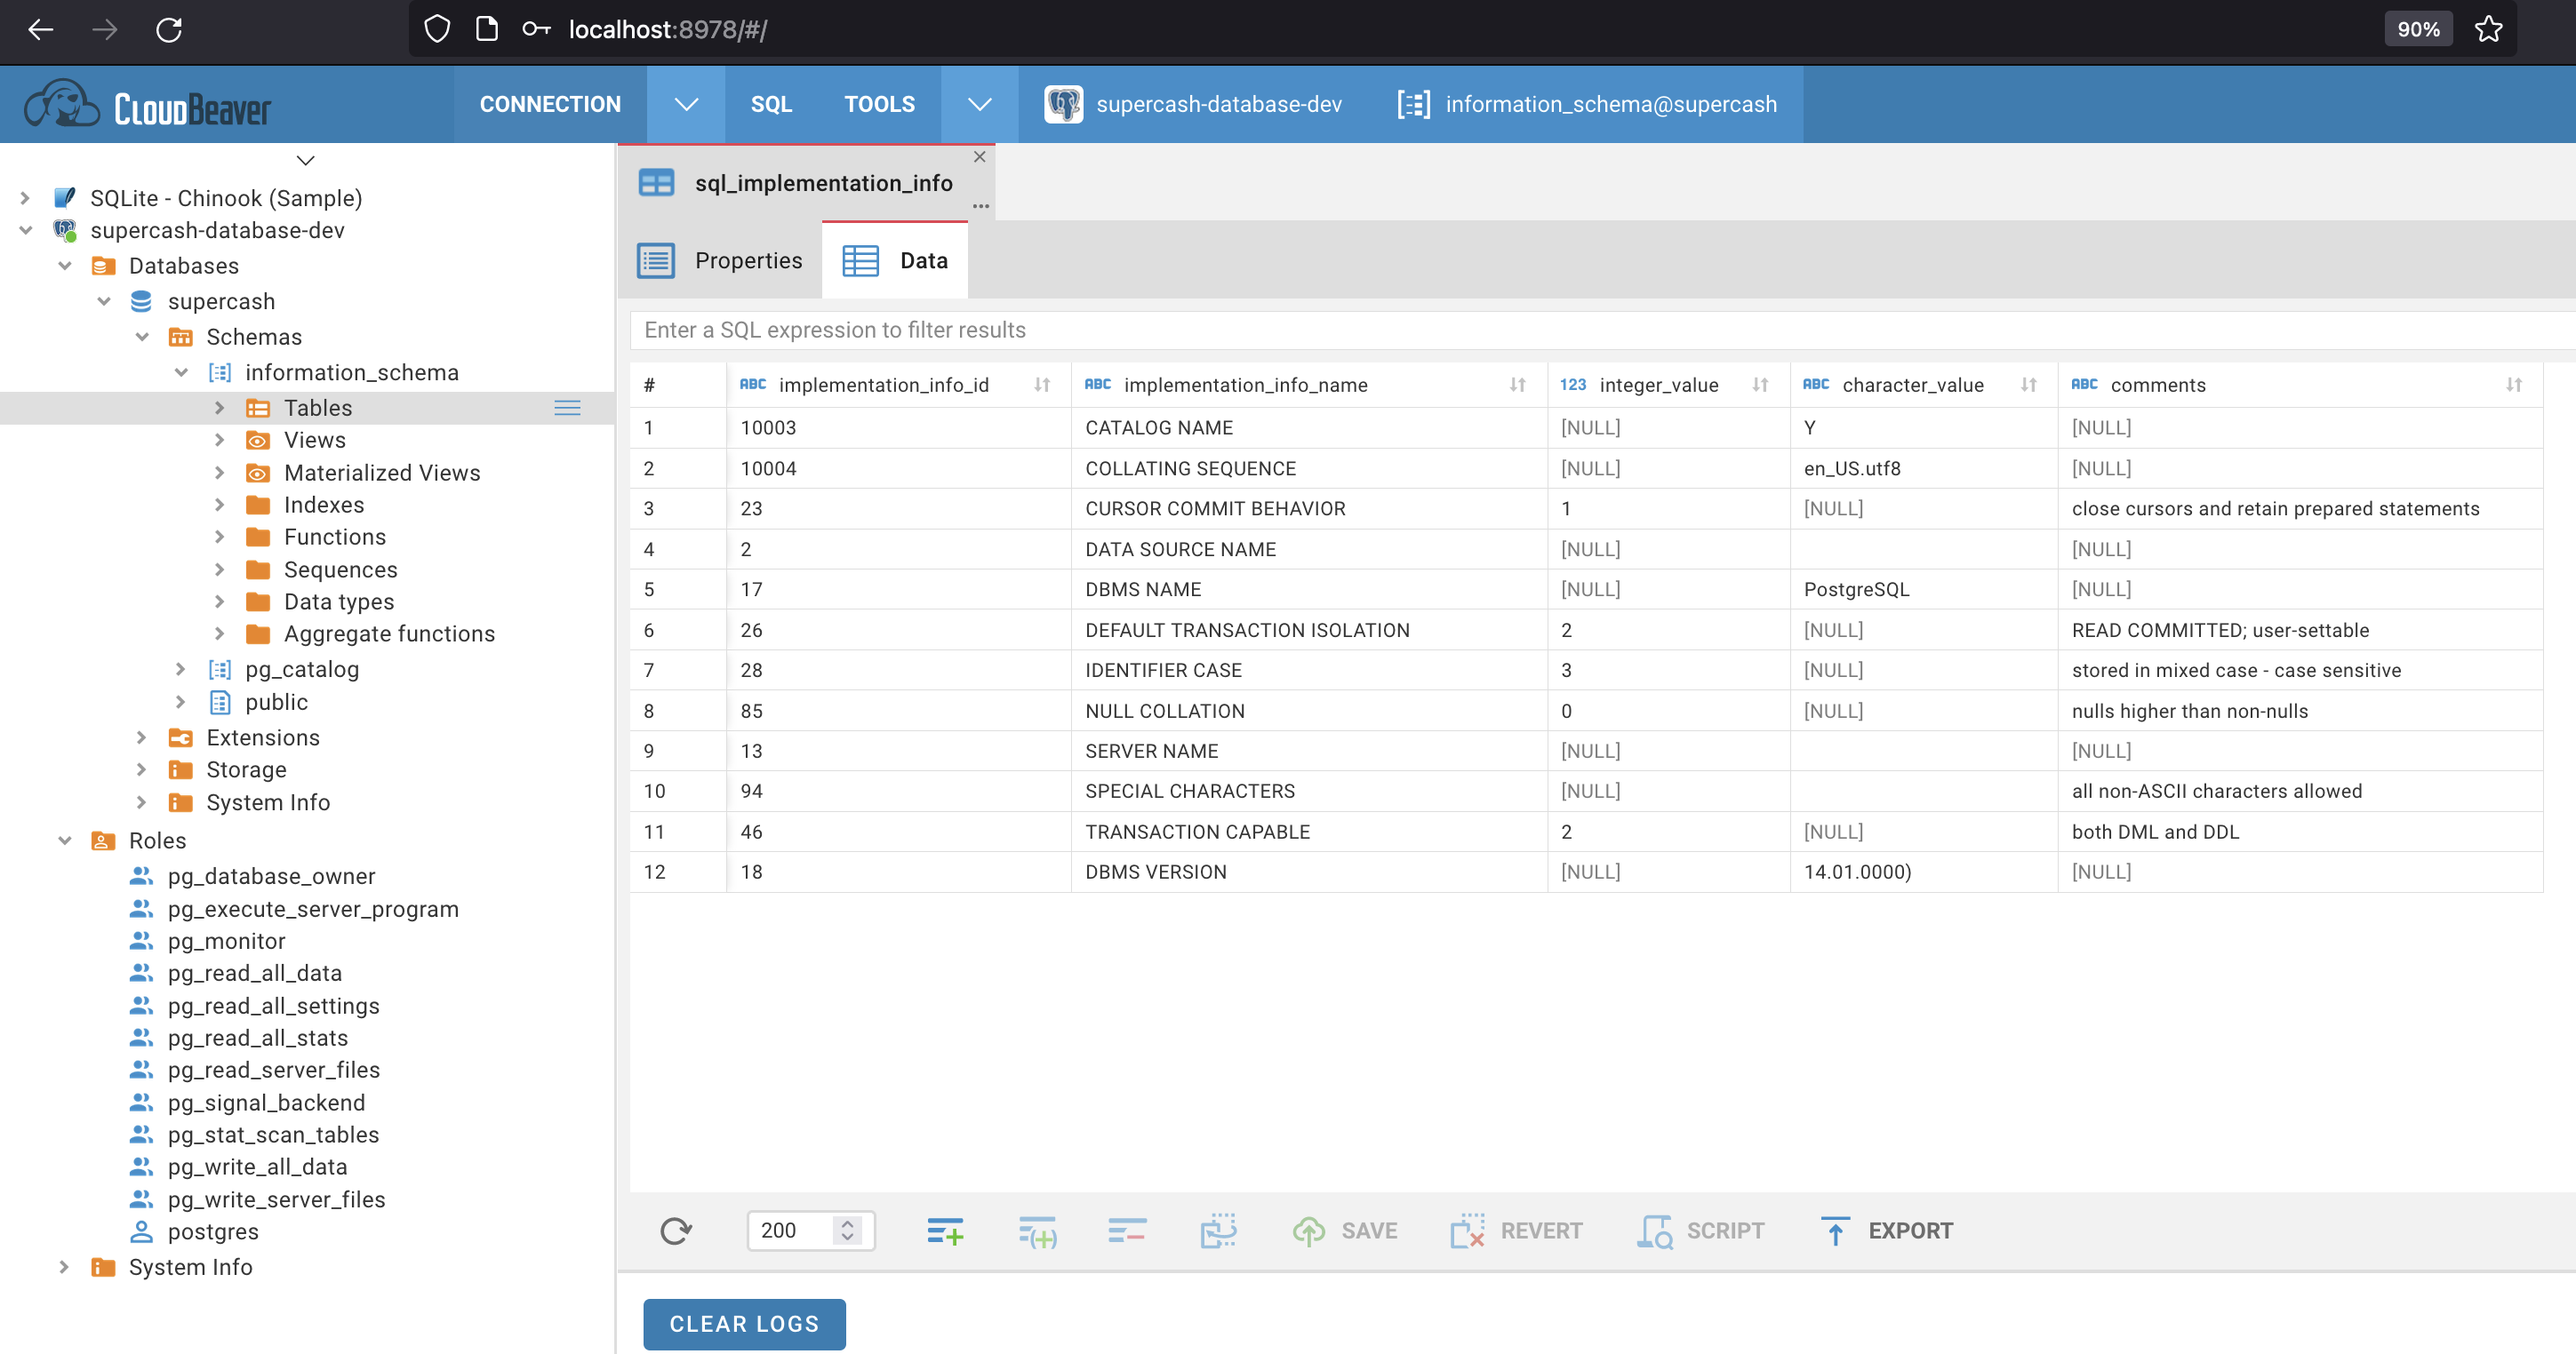Viewport: 2576px width, 1354px height.
Task: Open the SQL menu item
Action: 771,104
